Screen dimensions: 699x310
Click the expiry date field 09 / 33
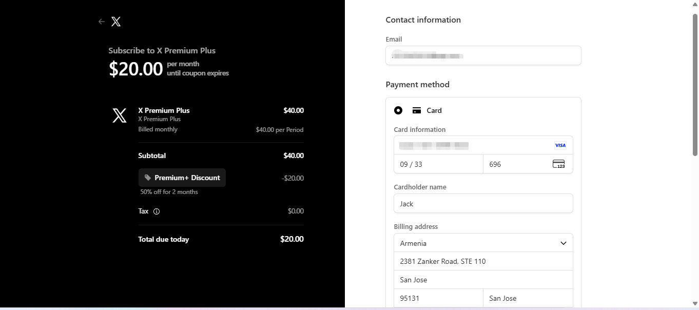(438, 164)
